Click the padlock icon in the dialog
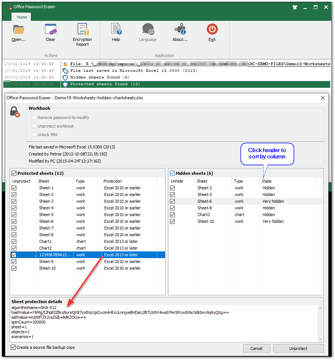Image resolution: width=335 pixels, height=360 pixels. (x=15, y=112)
